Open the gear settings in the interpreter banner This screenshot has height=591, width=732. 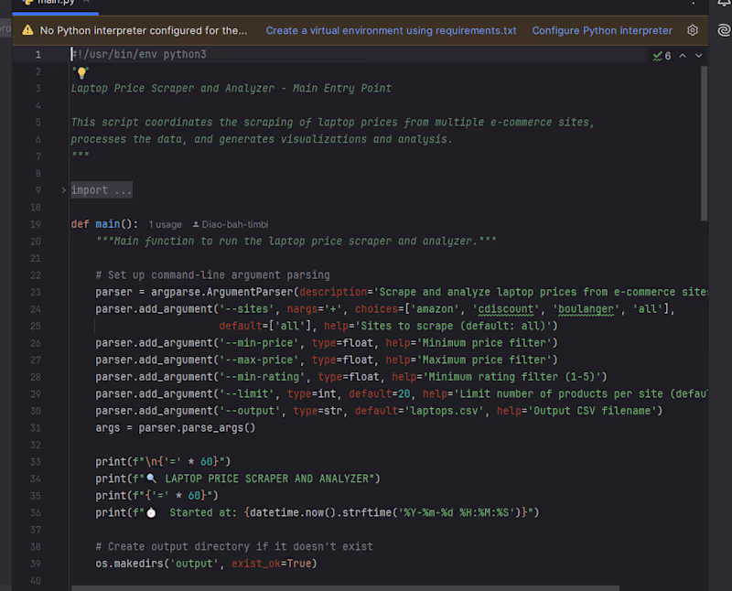tap(693, 30)
